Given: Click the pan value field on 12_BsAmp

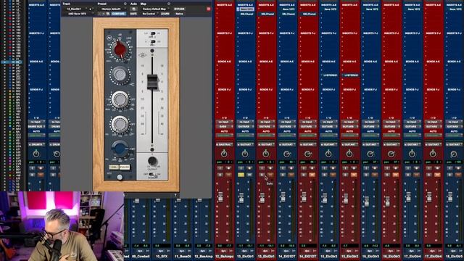Looking at the screenshot, I should 224,162.
